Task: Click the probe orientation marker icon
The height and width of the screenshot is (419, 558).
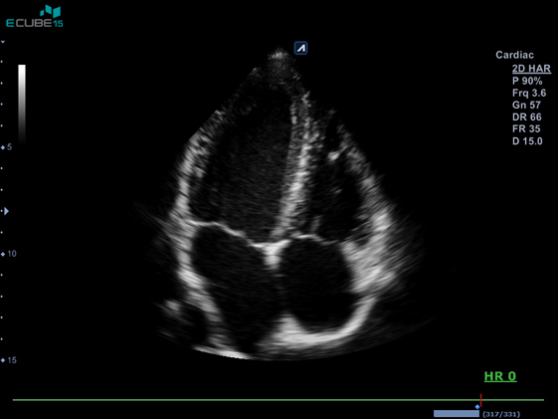Action: pos(300,48)
